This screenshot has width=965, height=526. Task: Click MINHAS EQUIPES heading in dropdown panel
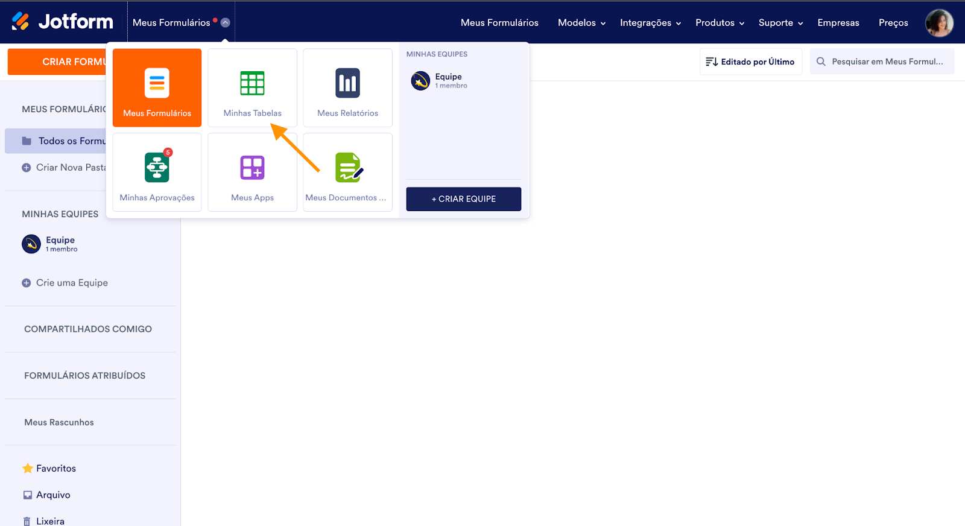pos(437,54)
